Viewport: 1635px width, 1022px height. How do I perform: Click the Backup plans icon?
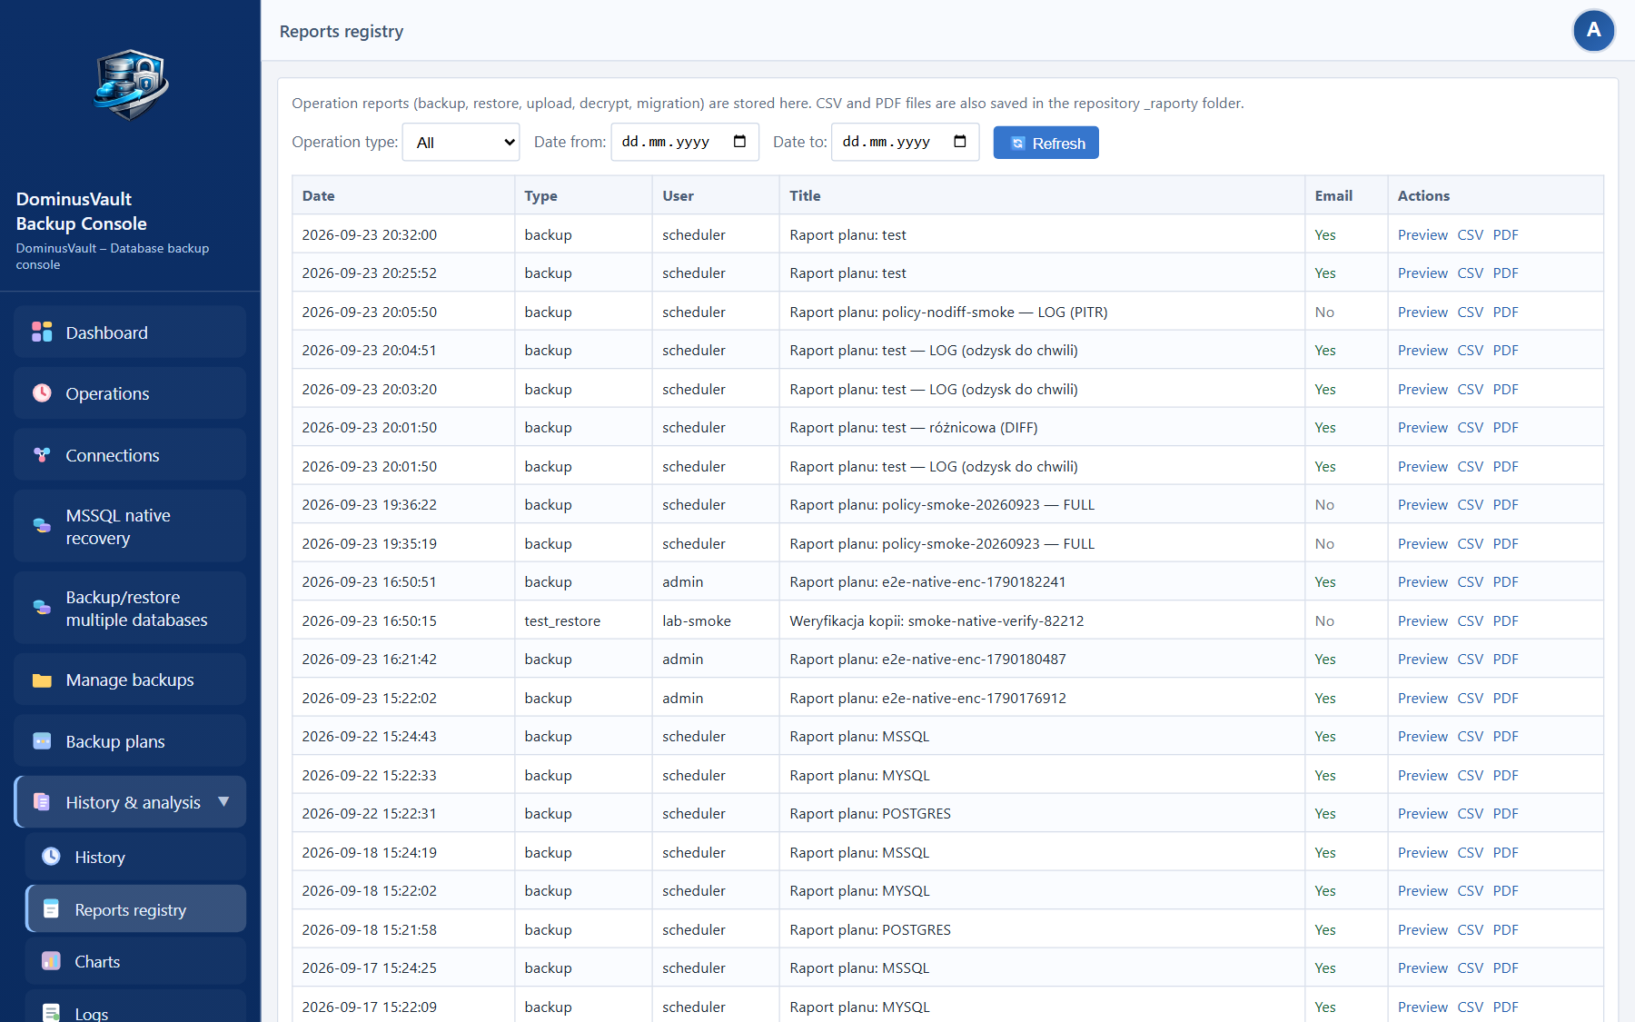pos(42,741)
